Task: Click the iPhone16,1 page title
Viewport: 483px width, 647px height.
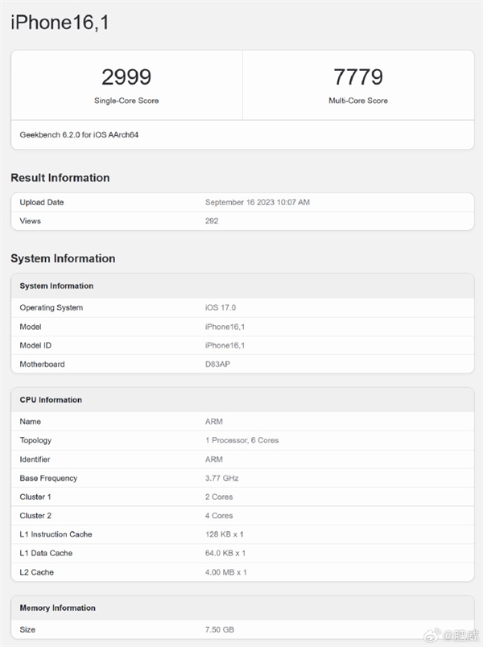Action: (x=60, y=23)
